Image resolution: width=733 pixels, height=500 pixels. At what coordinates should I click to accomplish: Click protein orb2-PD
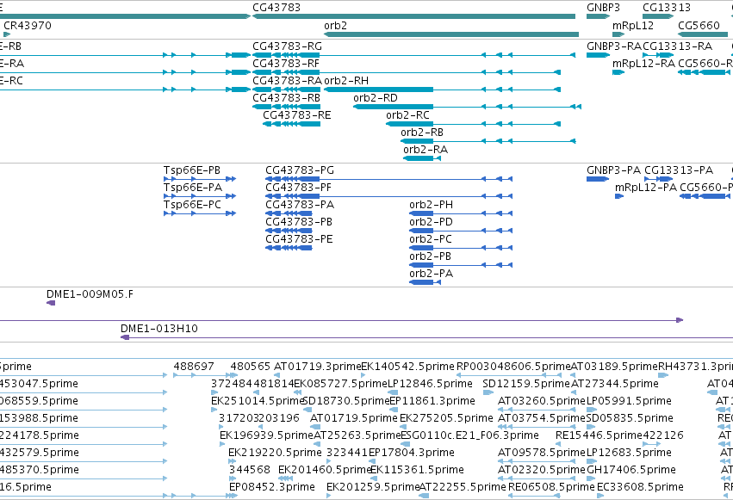431,222
